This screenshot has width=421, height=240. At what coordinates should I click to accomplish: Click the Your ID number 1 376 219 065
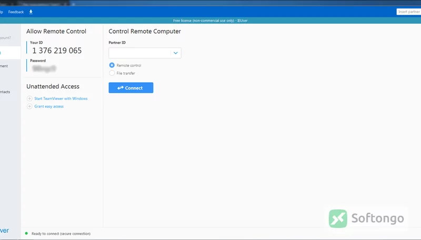(57, 51)
